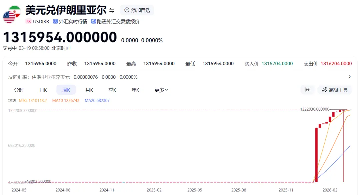Image resolution: width=360 pixels, height=195 pixels.
Task: Click the 1322030.000000 high marker label on chart
Action: pyautogui.click(x=315, y=109)
